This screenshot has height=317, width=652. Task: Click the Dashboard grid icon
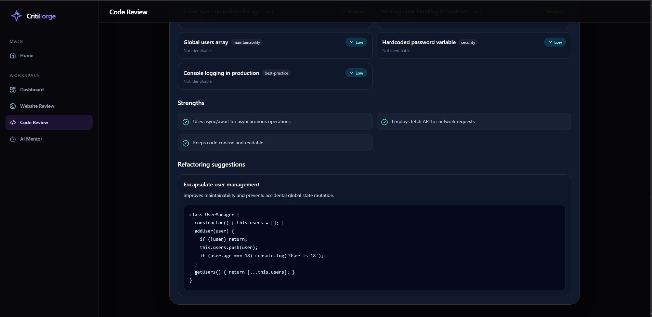(13, 90)
